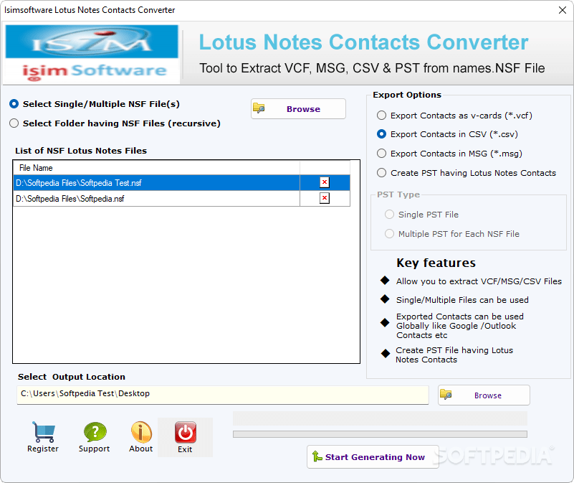Open Support via the question mark icon
The height and width of the screenshot is (483, 574).
(x=94, y=433)
